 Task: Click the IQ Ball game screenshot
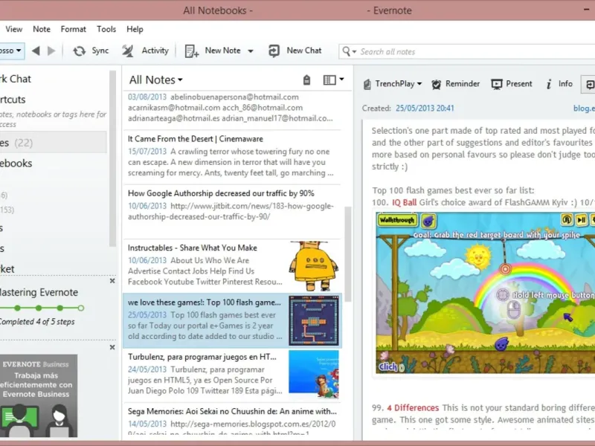tap(486, 292)
